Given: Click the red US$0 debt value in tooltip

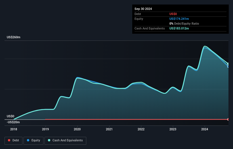Looking at the screenshot, I should [173, 14].
